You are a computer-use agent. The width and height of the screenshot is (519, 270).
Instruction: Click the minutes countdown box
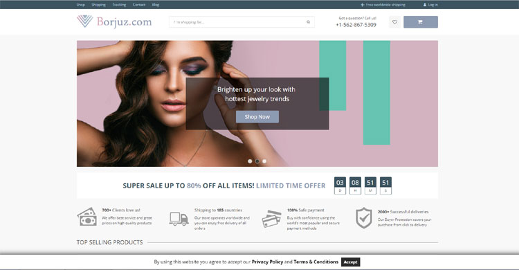370,186
